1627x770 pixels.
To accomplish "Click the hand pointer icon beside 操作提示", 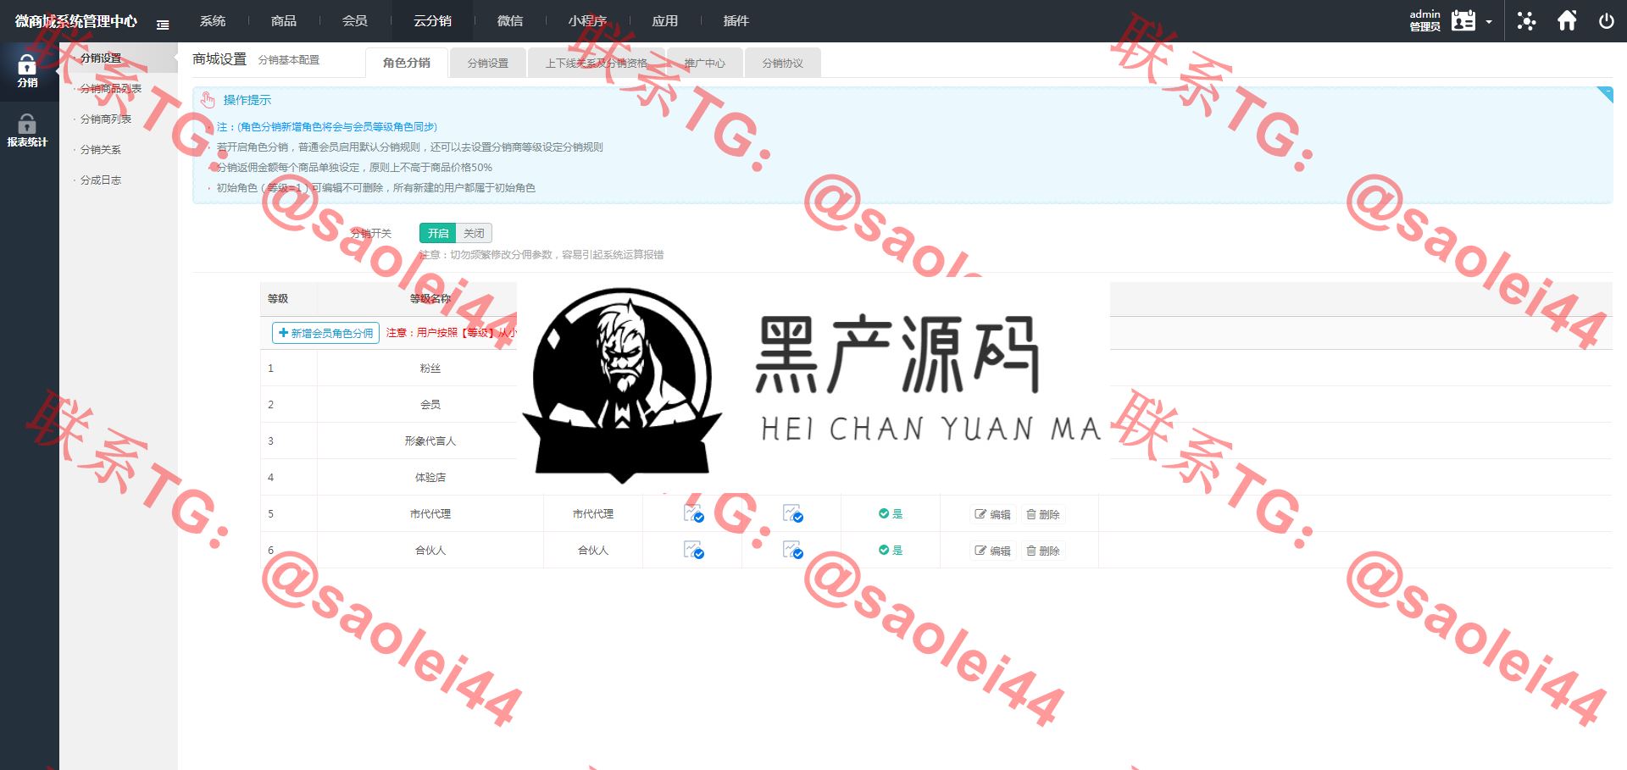I will [x=208, y=100].
